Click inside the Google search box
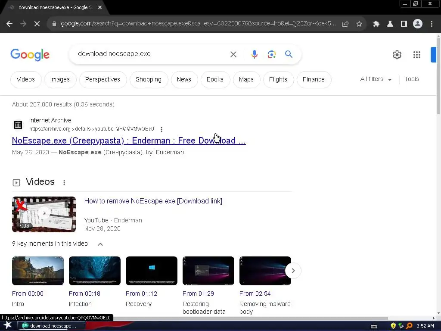Viewport: 441px width, 331px height. click(152, 54)
